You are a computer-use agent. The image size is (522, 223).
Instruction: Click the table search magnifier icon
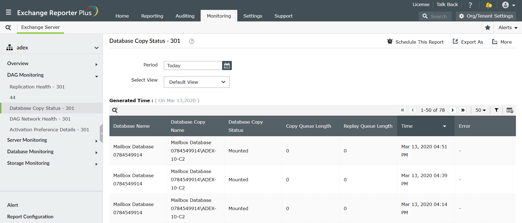(115, 110)
